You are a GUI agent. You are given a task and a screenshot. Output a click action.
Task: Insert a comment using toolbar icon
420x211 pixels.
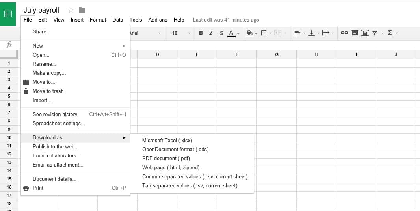tap(355, 33)
